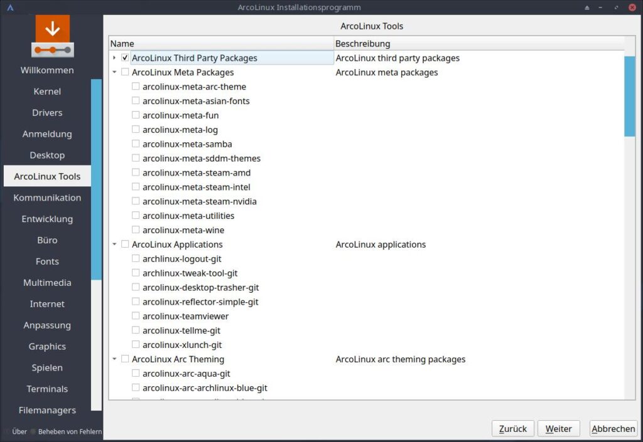Collapse ArcoLinux Applications tree

[114, 244]
